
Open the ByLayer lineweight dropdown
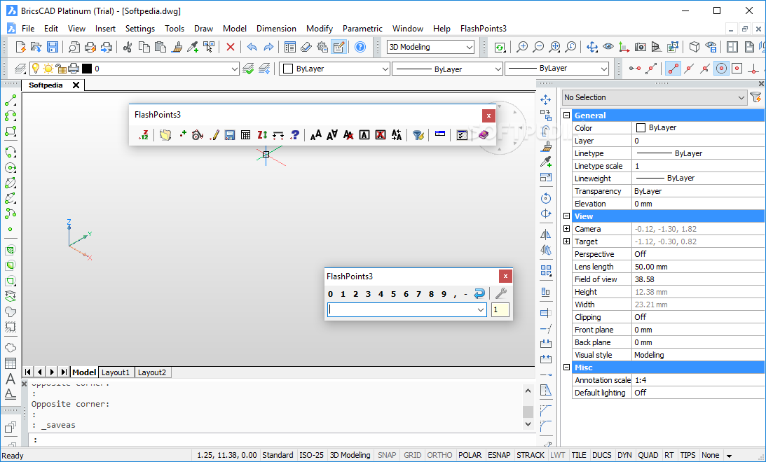557,69
